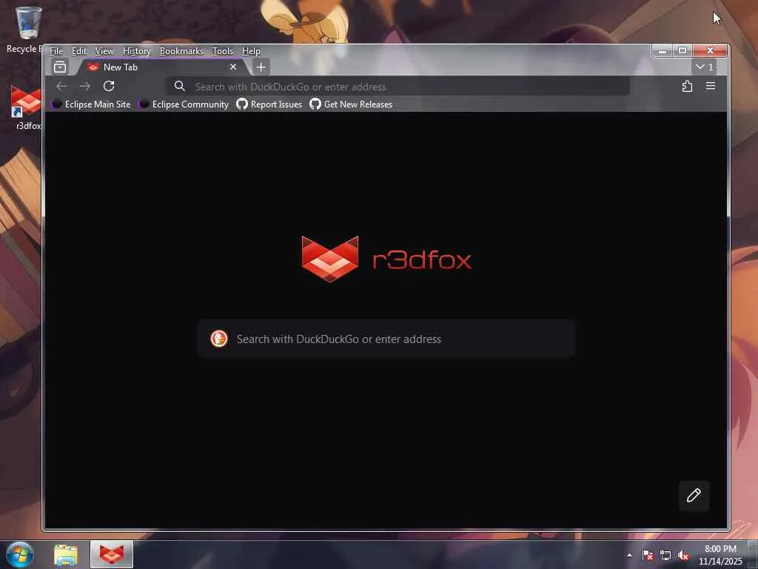
Task: Open the Tools menu
Action: 223,51
